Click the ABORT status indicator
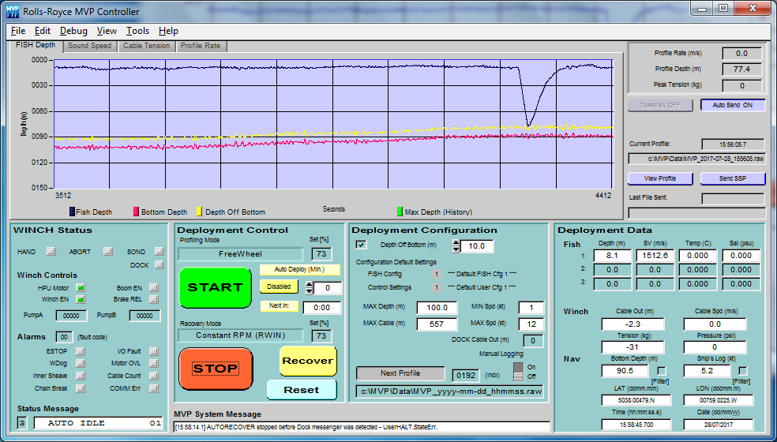The height and width of the screenshot is (442, 777). [107, 252]
